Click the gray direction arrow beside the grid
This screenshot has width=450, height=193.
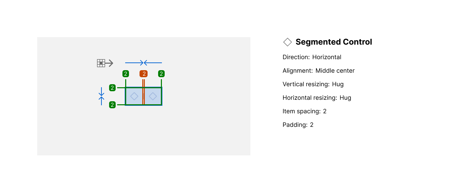[x=109, y=63]
